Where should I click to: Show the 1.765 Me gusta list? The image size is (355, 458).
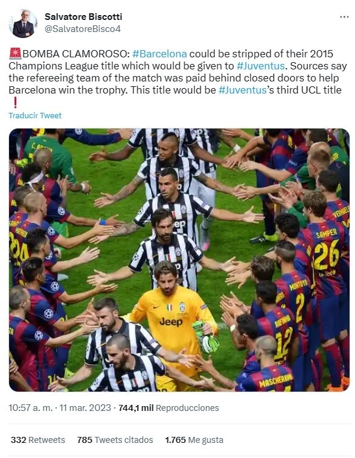pyautogui.click(x=194, y=440)
